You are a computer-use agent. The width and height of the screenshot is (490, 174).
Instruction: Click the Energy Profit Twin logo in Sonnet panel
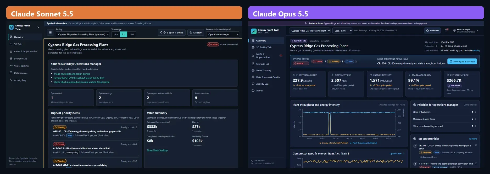(x=11, y=27)
